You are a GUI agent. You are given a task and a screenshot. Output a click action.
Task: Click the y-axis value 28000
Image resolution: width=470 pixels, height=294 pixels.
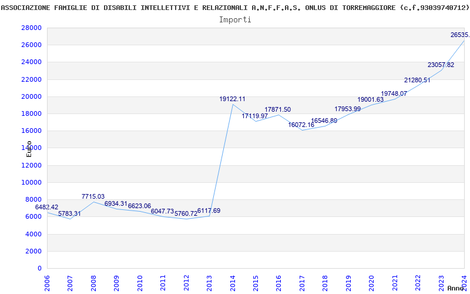coord(32,28)
